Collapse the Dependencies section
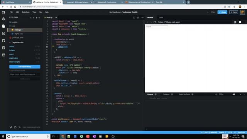 pos(16,42)
